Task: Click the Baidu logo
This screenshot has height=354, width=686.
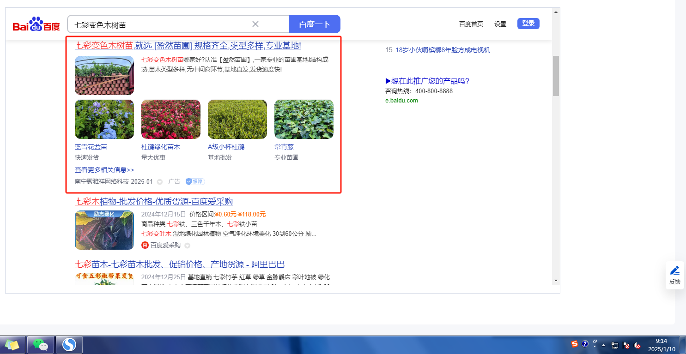Action: [x=36, y=24]
